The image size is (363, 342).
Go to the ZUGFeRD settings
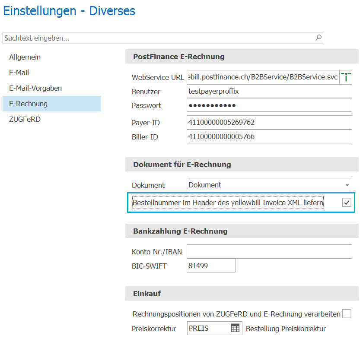point(25,119)
